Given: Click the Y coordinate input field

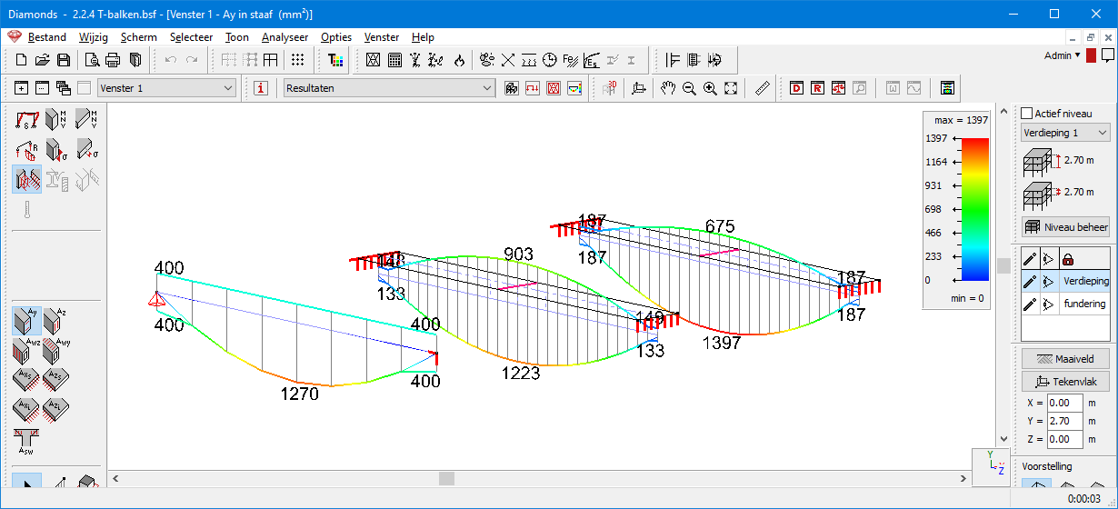Looking at the screenshot, I should pos(1063,421).
